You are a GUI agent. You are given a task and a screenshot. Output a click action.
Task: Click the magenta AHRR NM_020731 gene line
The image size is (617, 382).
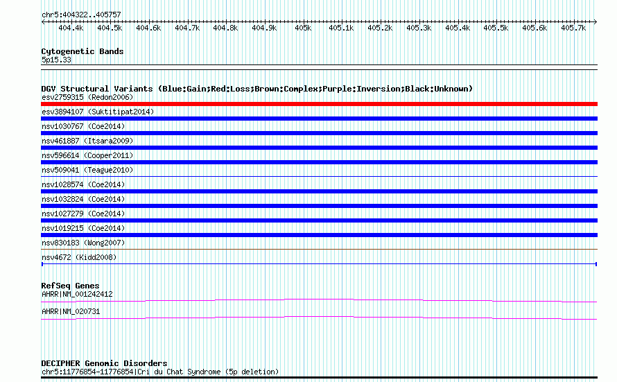point(319,318)
